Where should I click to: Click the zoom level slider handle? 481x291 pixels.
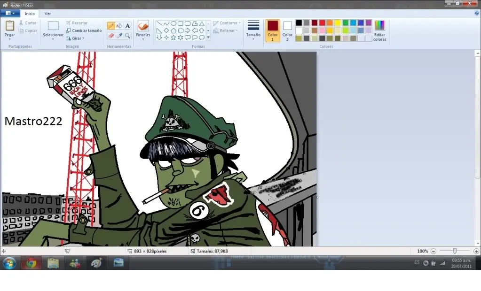(455, 251)
